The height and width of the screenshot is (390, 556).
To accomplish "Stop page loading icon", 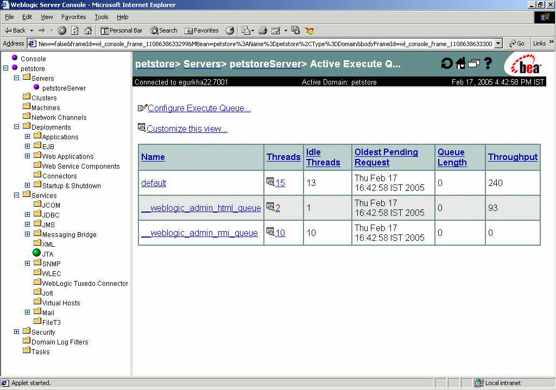I will (62, 30).
